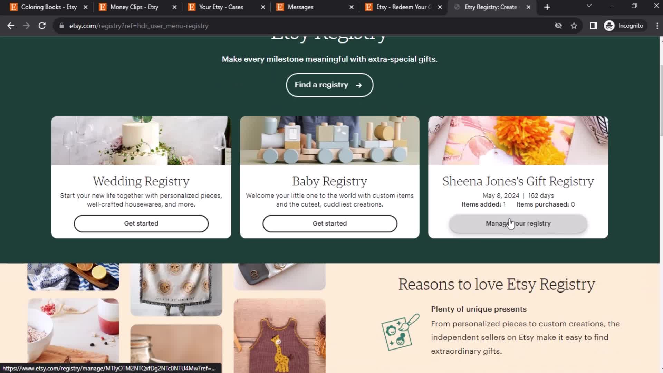The image size is (663, 373).
Task: Click the bookmark star icon in address bar
Action: (575, 26)
